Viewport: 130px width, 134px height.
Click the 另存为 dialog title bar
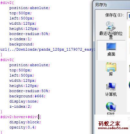[x=111, y=5]
